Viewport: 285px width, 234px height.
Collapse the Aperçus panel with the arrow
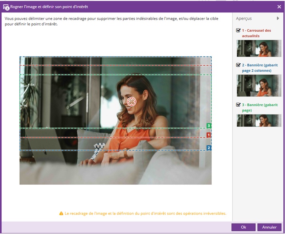(x=278, y=18)
